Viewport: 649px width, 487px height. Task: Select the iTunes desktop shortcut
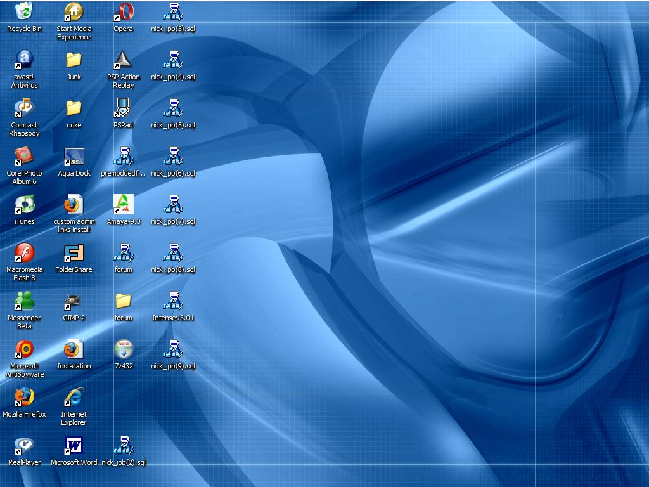(x=24, y=204)
